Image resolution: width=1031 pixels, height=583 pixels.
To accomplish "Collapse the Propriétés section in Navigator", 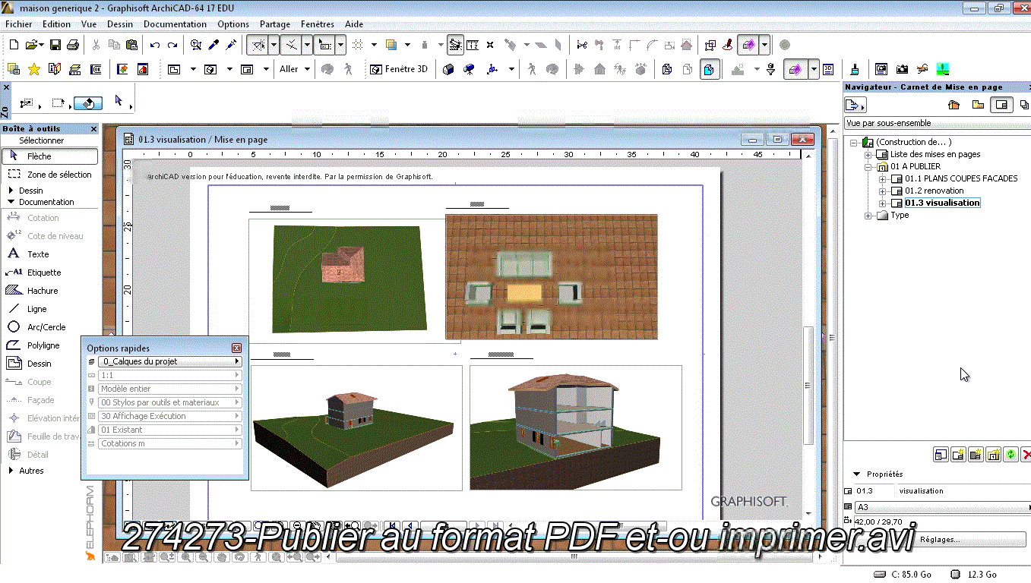I will tap(857, 474).
